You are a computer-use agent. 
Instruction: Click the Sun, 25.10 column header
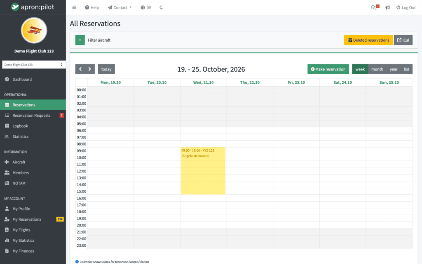tap(389, 82)
